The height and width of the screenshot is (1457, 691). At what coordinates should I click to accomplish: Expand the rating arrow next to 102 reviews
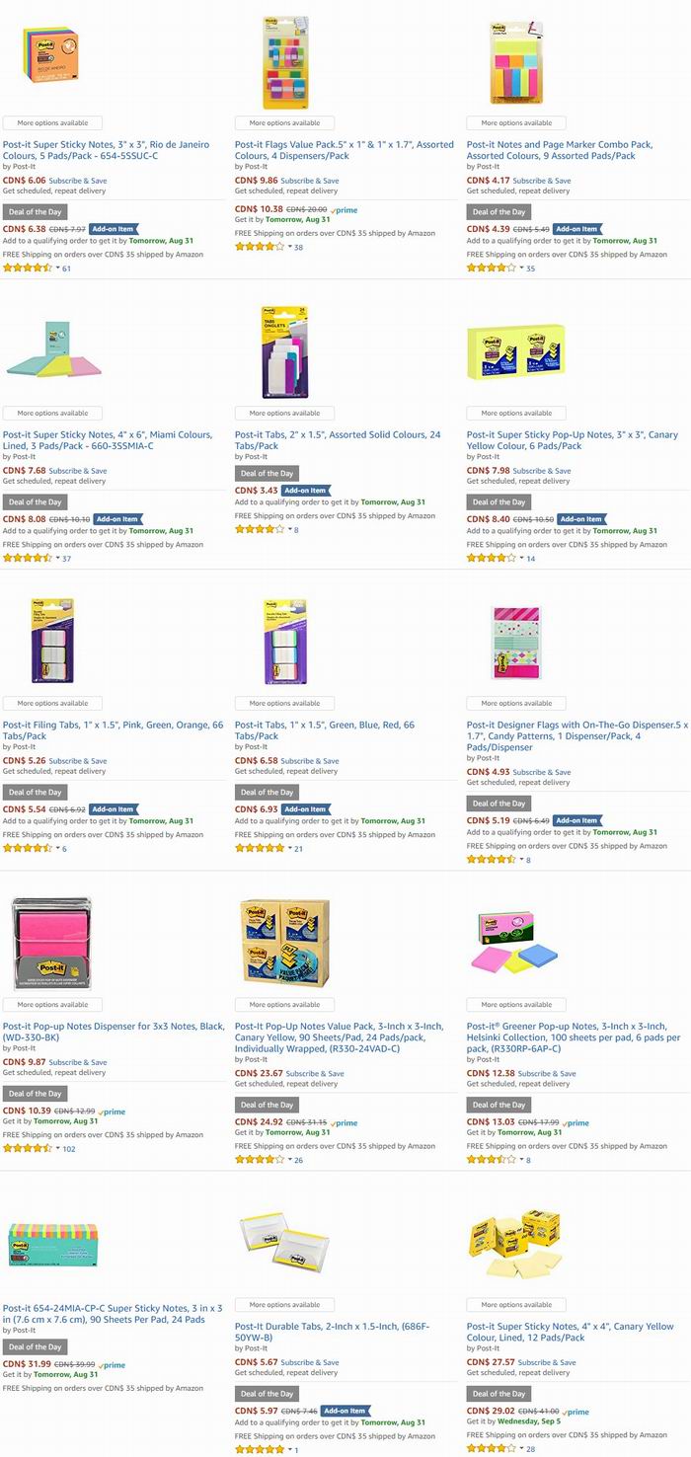[57, 1149]
